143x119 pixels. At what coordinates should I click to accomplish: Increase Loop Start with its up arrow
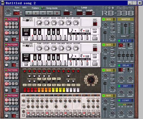(x=84, y=12)
